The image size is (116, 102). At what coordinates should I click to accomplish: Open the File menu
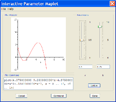(x=4, y=9)
